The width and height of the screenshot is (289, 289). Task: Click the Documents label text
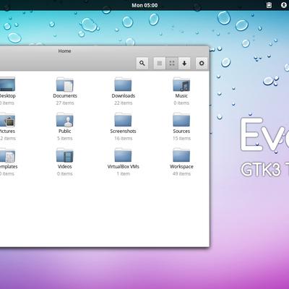(65, 95)
